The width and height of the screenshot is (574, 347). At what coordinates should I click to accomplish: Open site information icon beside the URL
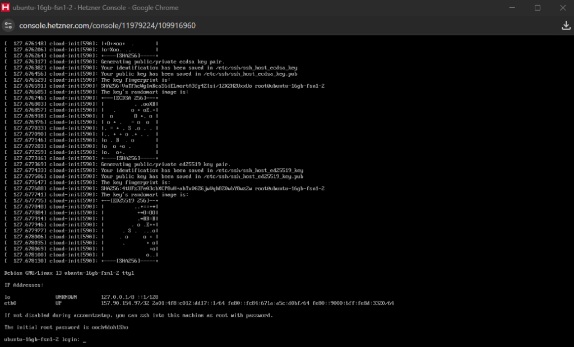[x=8, y=26]
